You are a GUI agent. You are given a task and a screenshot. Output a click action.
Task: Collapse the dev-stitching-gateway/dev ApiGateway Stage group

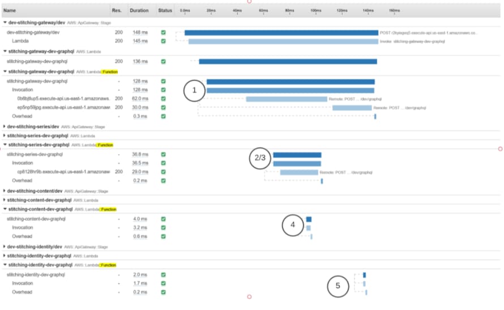point(5,23)
